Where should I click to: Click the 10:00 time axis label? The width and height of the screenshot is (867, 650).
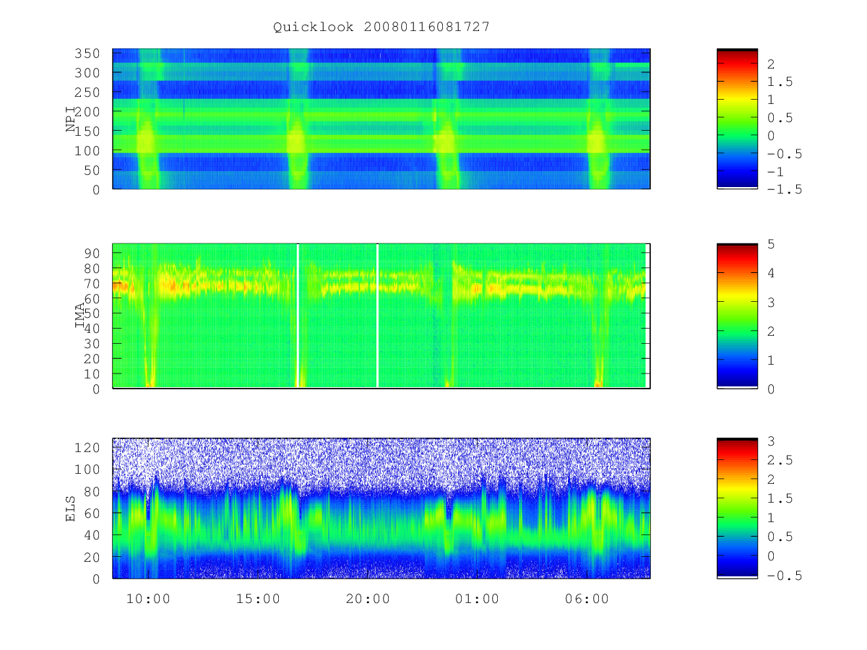click(x=148, y=599)
